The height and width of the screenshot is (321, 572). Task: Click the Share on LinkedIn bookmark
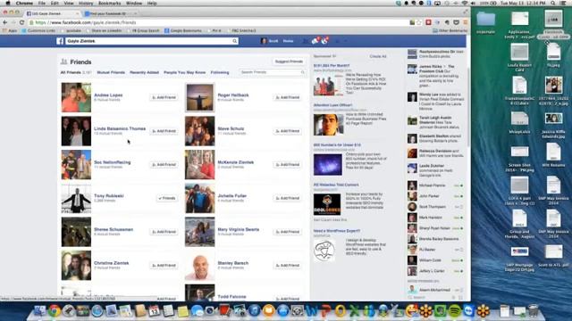[x=104, y=30]
